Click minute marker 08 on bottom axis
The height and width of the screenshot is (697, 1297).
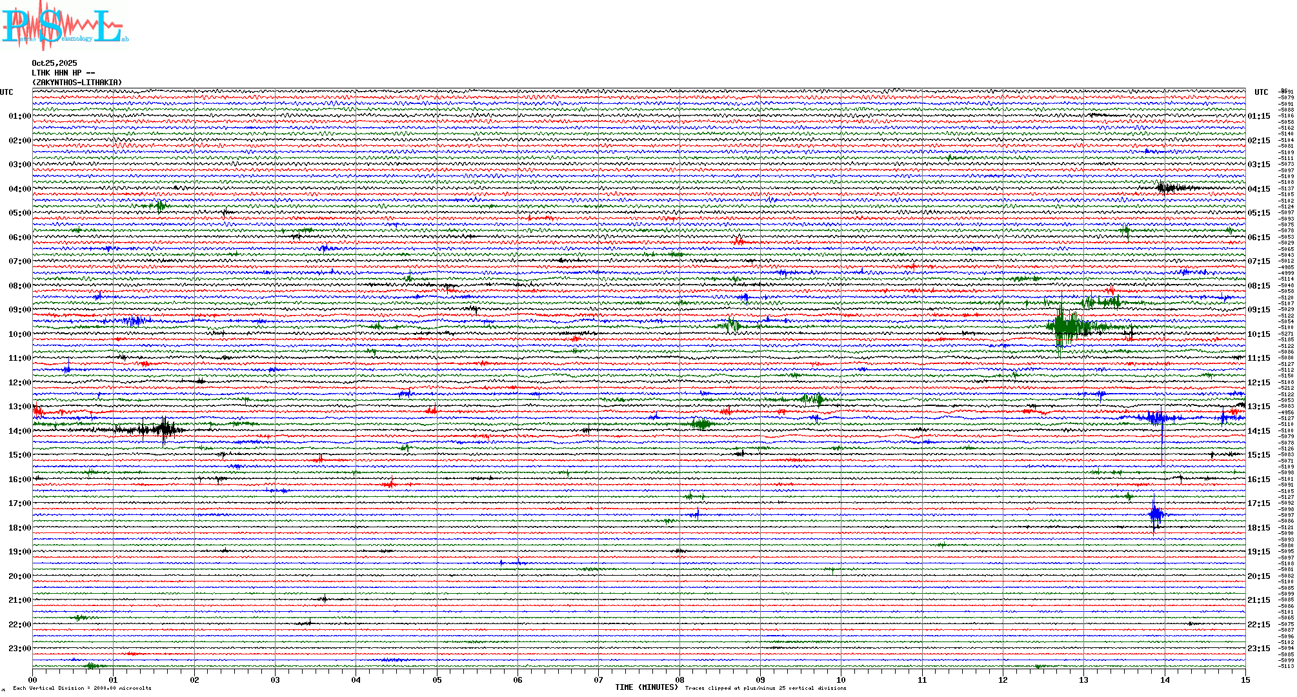point(679,680)
